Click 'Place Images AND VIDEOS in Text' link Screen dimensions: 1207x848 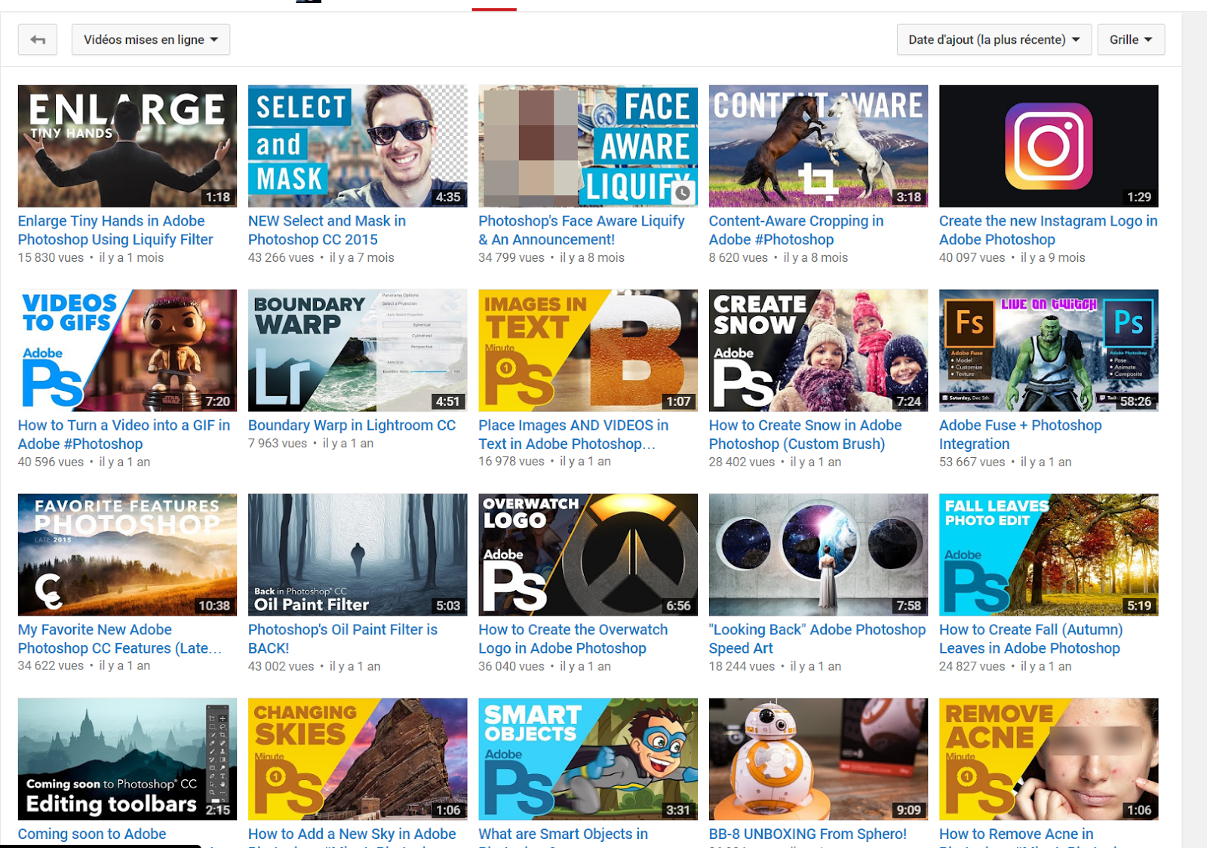(573, 435)
